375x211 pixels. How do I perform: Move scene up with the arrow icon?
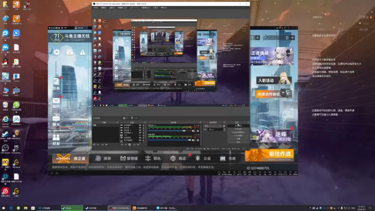coord(103,144)
